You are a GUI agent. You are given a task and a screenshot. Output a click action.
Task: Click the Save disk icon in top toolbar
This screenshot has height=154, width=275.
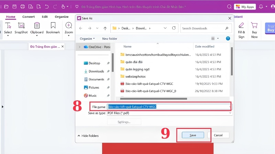pyautogui.click(x=14, y=7)
